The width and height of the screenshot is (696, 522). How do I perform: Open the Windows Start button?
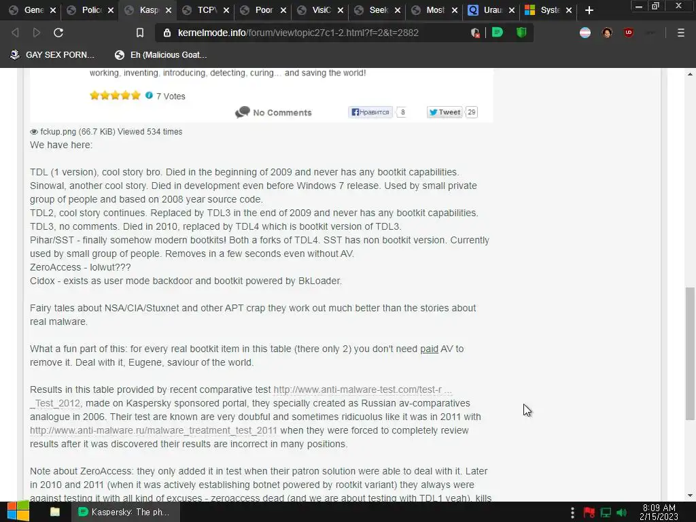(x=18, y=512)
